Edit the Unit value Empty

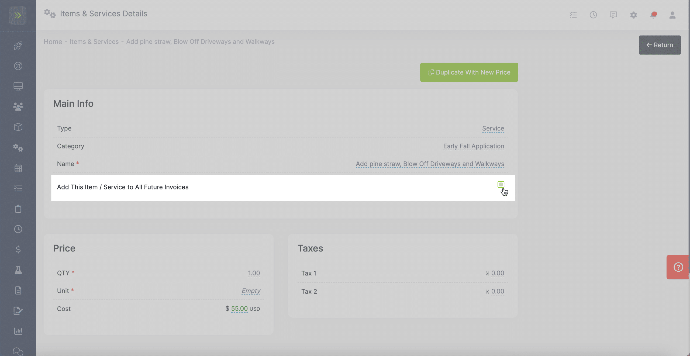[x=251, y=291]
